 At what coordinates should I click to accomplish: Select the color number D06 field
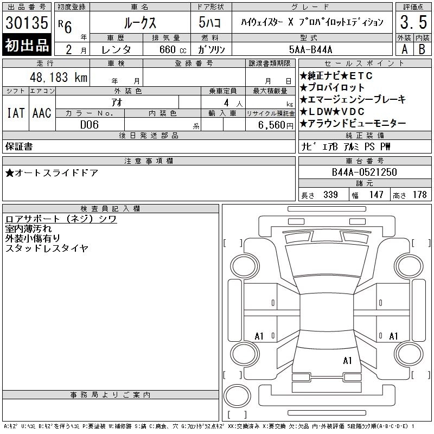click(x=90, y=124)
